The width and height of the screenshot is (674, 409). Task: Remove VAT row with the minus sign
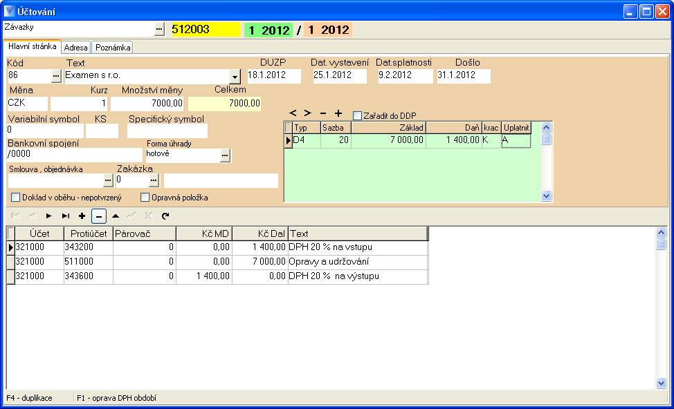323,113
